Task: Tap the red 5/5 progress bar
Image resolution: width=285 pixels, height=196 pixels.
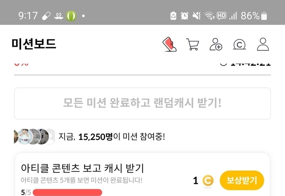Action: (x=67, y=192)
